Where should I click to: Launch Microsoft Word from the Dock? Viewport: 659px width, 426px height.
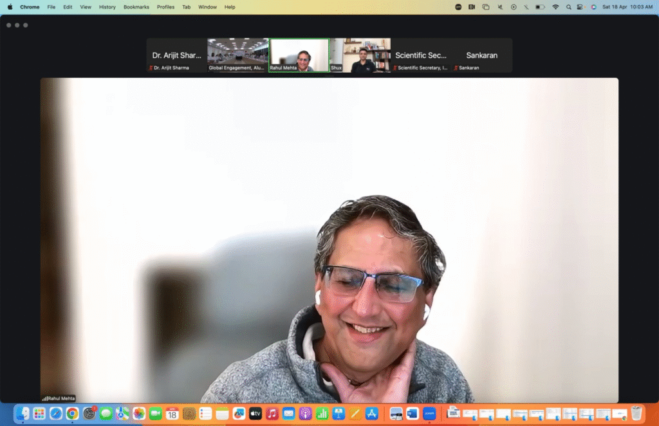[413, 414]
